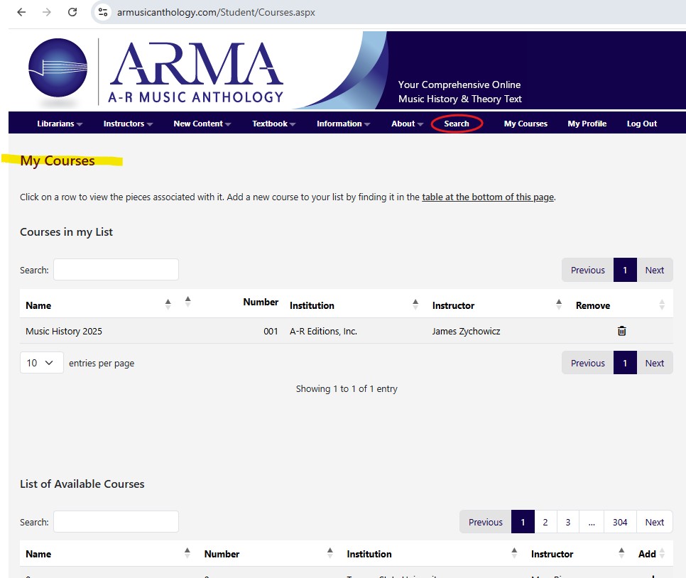Expand the Librarians menu
Image resolution: width=686 pixels, height=578 pixels.
[60, 124]
